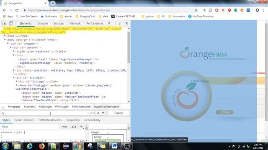The image size is (268, 150).
Task: Expand the div id divLogo node
Action: point(17,81)
